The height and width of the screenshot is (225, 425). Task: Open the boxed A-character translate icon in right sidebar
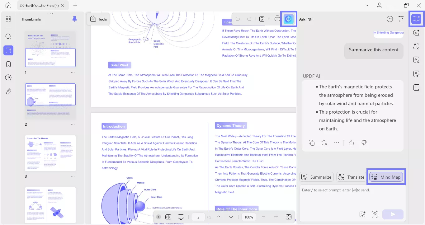click(x=416, y=60)
